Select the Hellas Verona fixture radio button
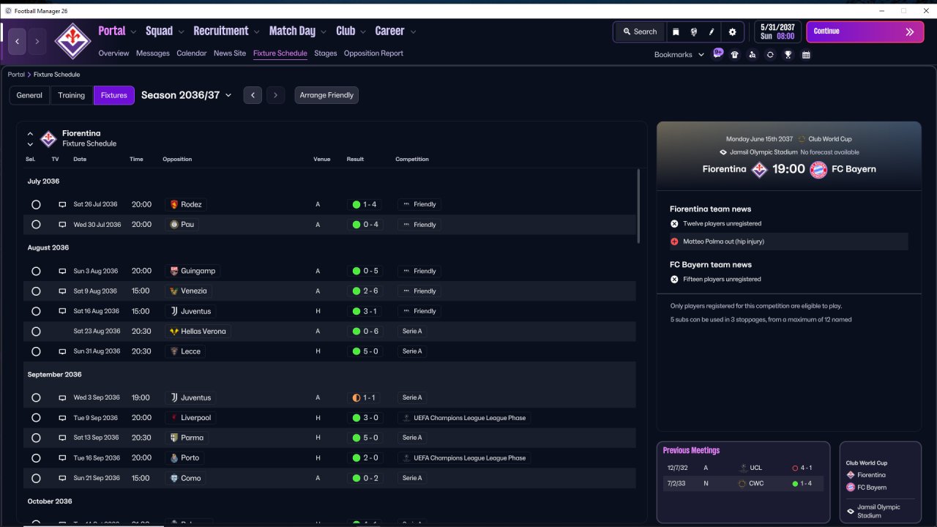Image resolution: width=937 pixels, height=527 pixels. click(x=36, y=332)
